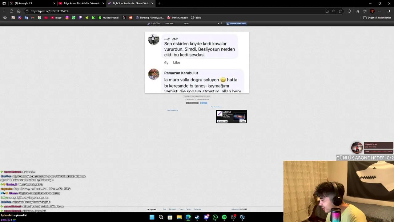Reload the current page
Image resolution: width=394 pixels, height=222 pixels.
coord(11,11)
